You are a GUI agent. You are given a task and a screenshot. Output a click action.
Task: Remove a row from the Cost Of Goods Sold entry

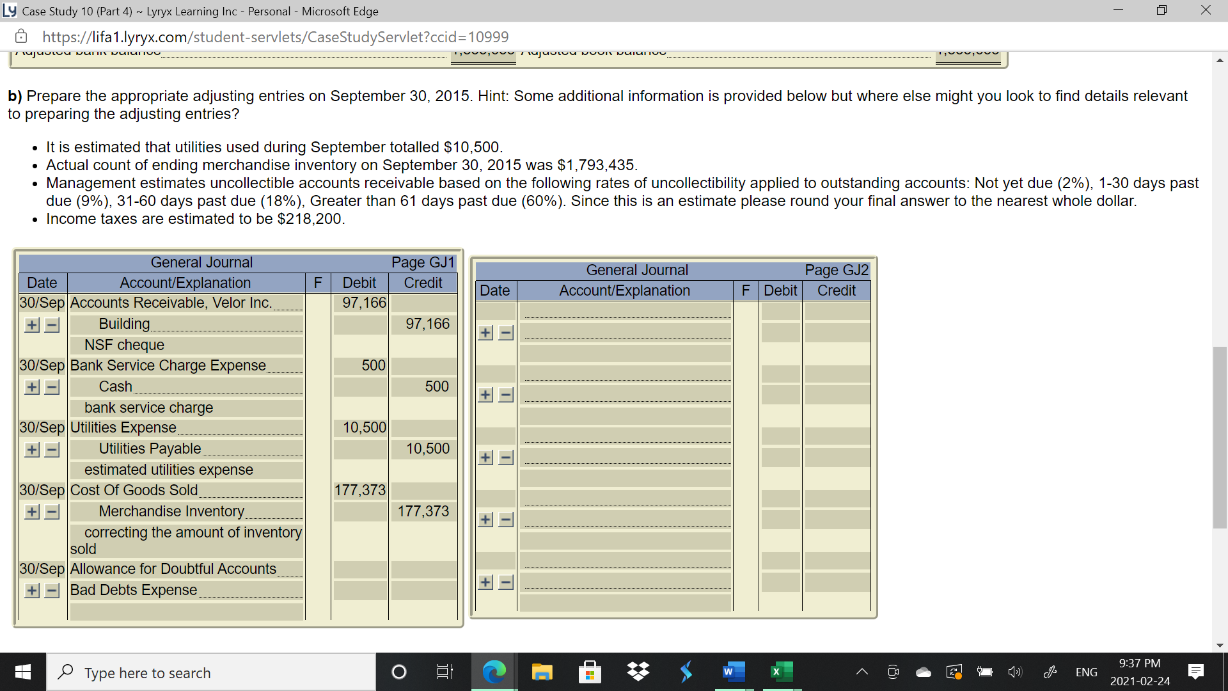click(x=51, y=511)
